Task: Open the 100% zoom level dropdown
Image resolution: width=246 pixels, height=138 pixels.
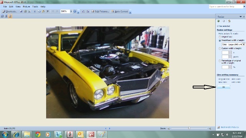Action: pos(71,11)
